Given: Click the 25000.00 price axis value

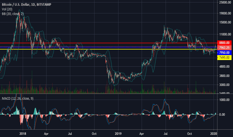Looking at the screenshot, I should point(225,2).
